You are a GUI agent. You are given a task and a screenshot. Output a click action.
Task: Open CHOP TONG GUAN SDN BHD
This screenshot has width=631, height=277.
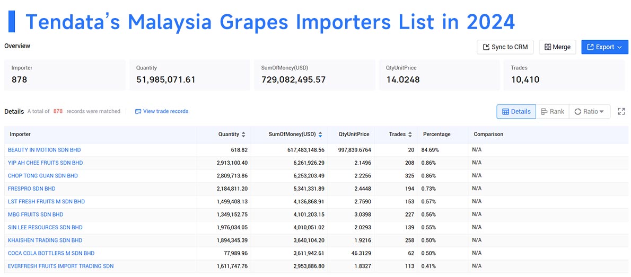tap(43, 176)
